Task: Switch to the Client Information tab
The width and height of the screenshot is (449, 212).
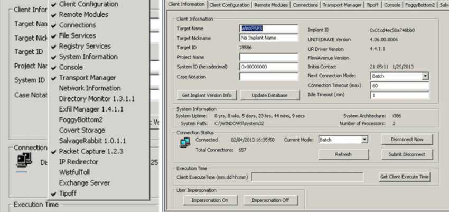Action: pos(186,4)
